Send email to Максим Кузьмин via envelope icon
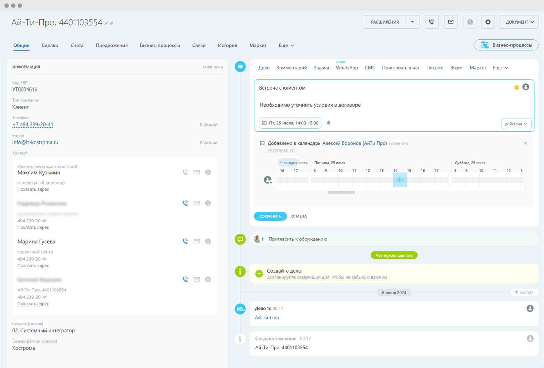 [197, 172]
